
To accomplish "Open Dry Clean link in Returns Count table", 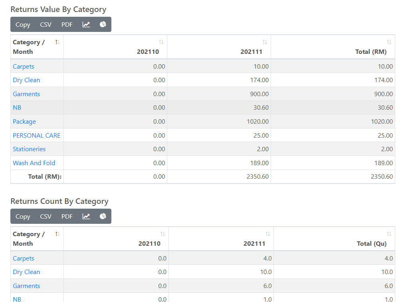I will click(x=26, y=272).
